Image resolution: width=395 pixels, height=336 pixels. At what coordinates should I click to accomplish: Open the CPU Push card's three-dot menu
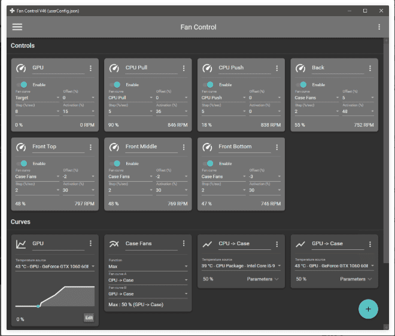pyautogui.click(x=277, y=68)
